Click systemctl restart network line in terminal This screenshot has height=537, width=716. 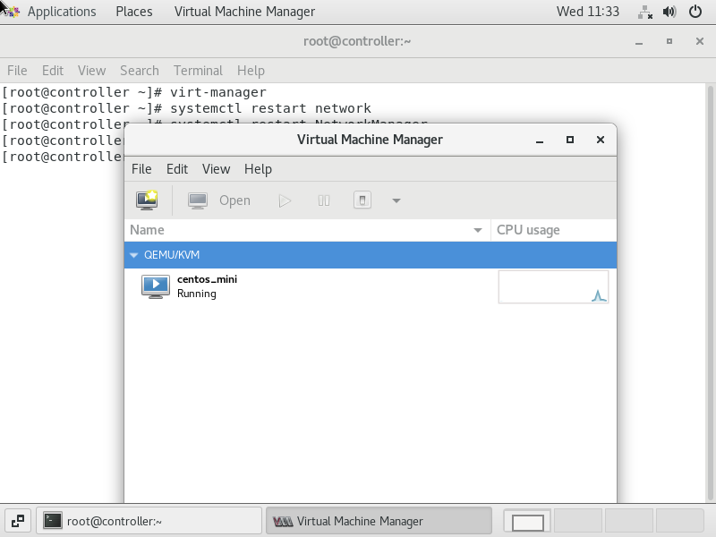click(x=187, y=108)
